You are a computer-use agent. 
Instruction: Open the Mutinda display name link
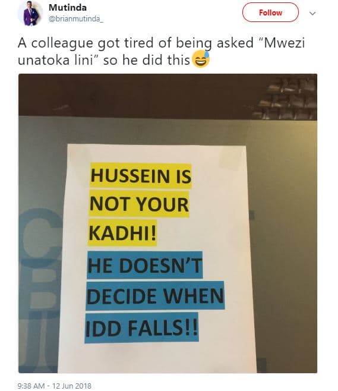[68, 8]
